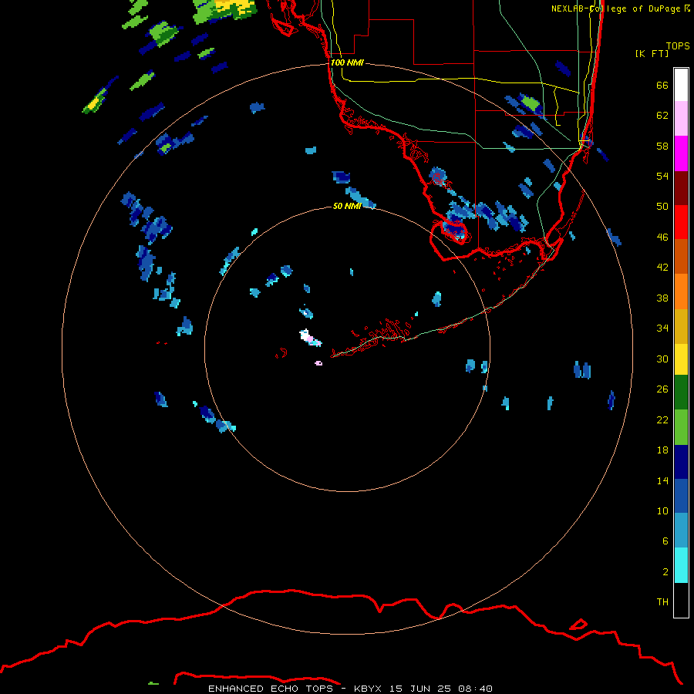Click the 'TH' legend label
Viewport: 694px width, 694px height.
[662, 602]
